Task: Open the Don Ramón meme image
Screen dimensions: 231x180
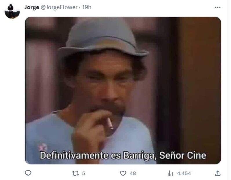Action: pos(123,91)
